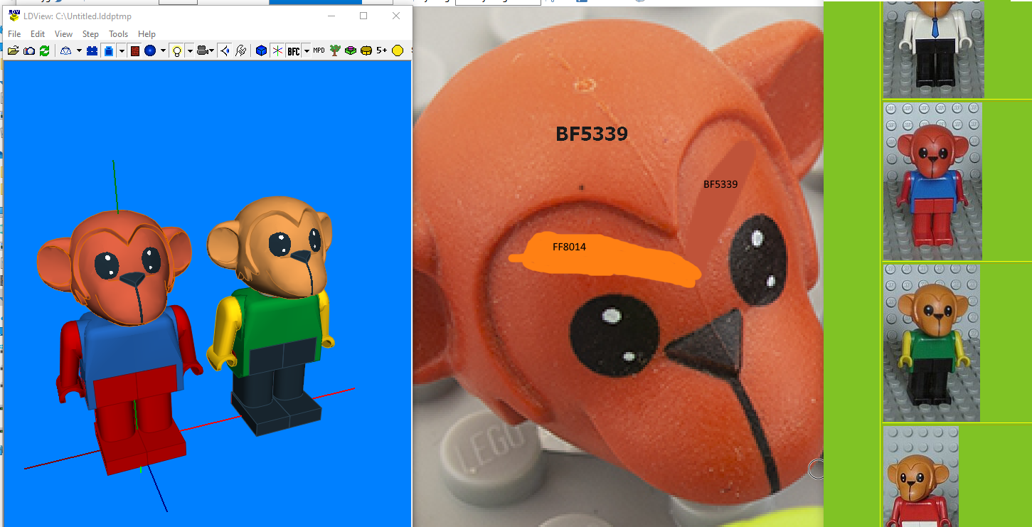Toggle the axes display icon

[277, 50]
